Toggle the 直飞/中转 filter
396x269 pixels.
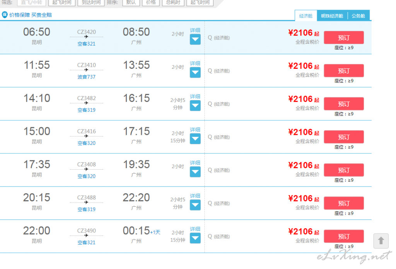click(x=31, y=3)
